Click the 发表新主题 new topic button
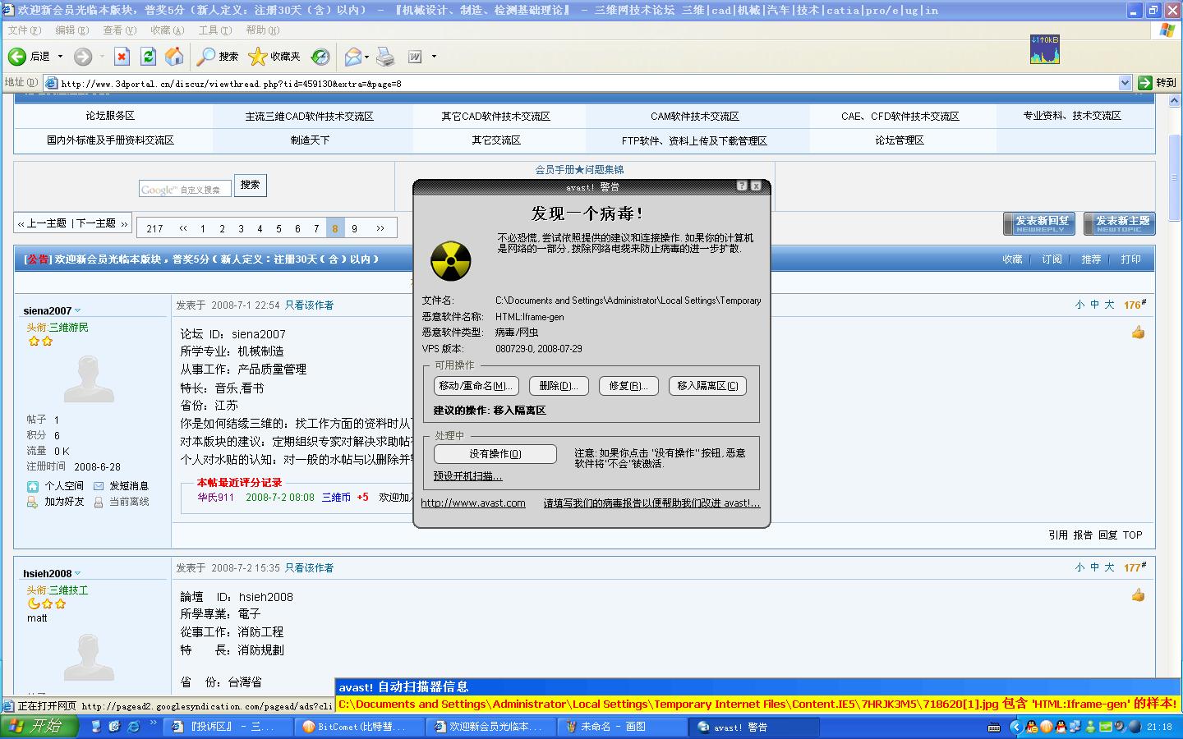 click(1121, 223)
